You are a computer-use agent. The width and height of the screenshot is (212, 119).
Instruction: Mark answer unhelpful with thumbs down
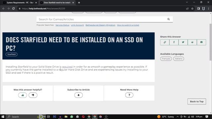pos(33,95)
